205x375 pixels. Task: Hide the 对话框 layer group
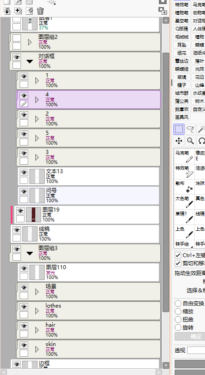17,57
